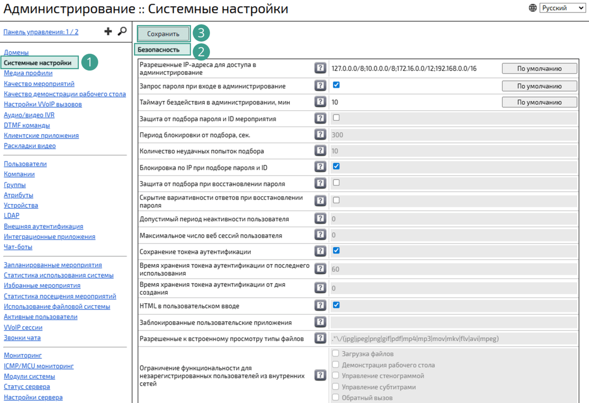Open help for Количество неудачных попыток подбора
The height and width of the screenshot is (403, 589).
(320, 150)
